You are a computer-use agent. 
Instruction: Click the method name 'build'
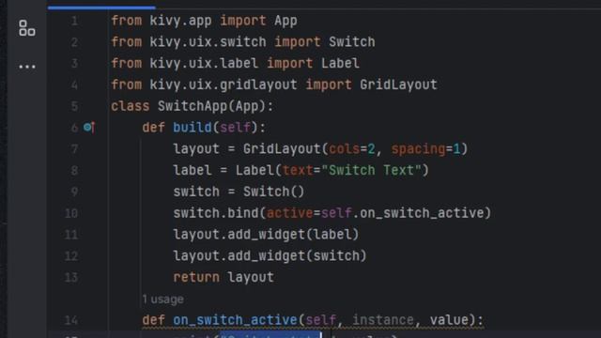click(x=193, y=128)
